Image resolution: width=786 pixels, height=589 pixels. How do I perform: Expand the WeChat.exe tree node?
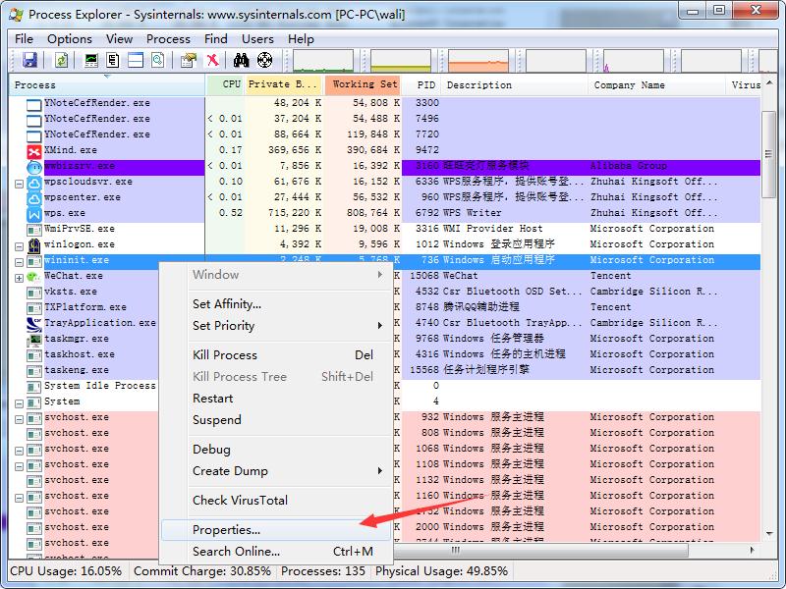(x=19, y=278)
